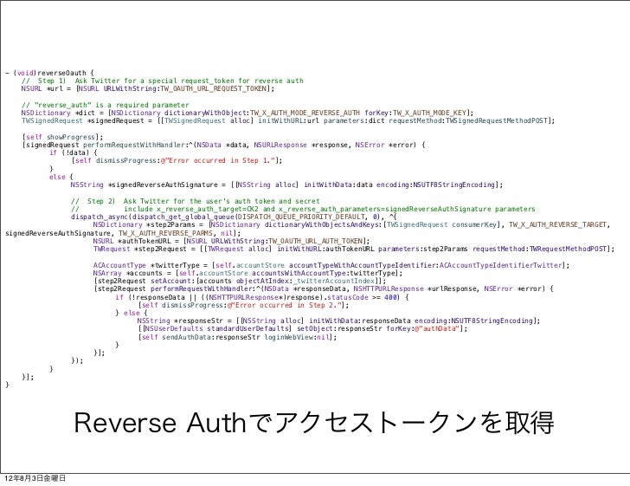Click the comment line 'include x_reverse_auth_target=CK2'
630x486 pixels.
(303, 209)
